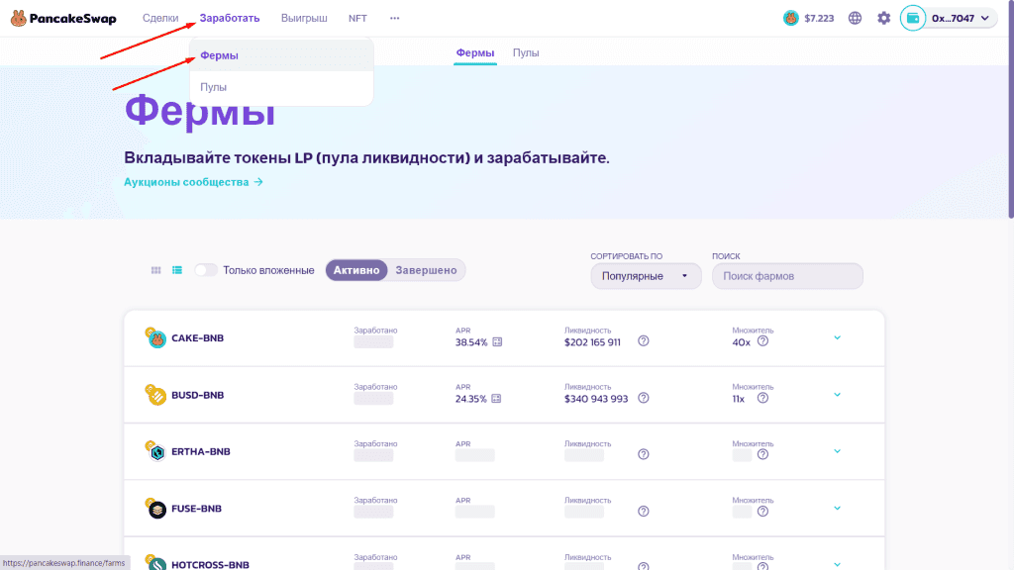1014x570 pixels.
Task: Show multiplier help for ERTHA-BNB
Action: [x=762, y=454]
